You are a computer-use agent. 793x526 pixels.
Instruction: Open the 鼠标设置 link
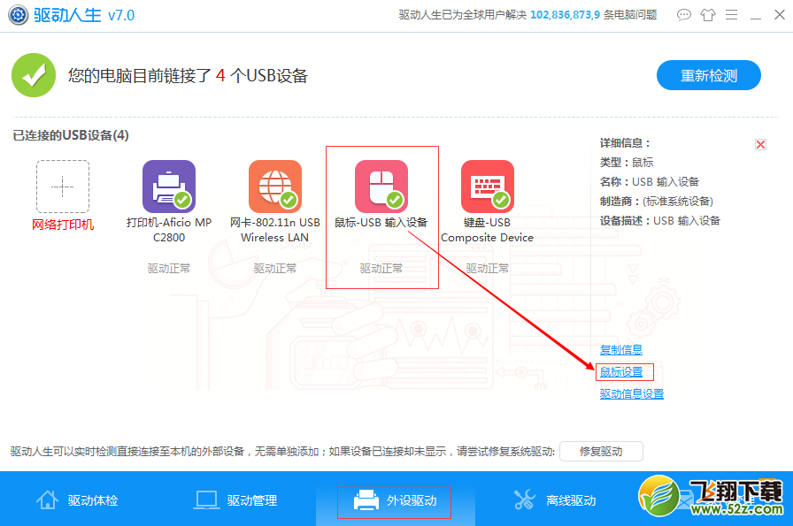[x=621, y=372]
